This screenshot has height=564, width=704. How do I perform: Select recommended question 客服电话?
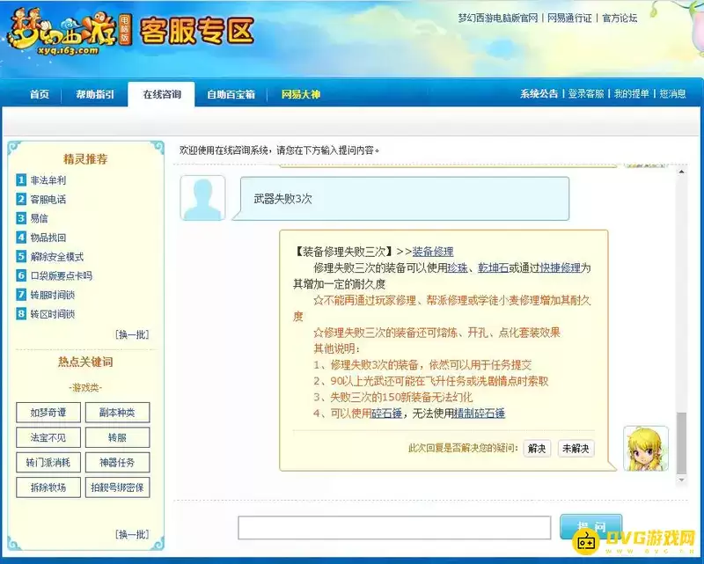[x=48, y=199]
